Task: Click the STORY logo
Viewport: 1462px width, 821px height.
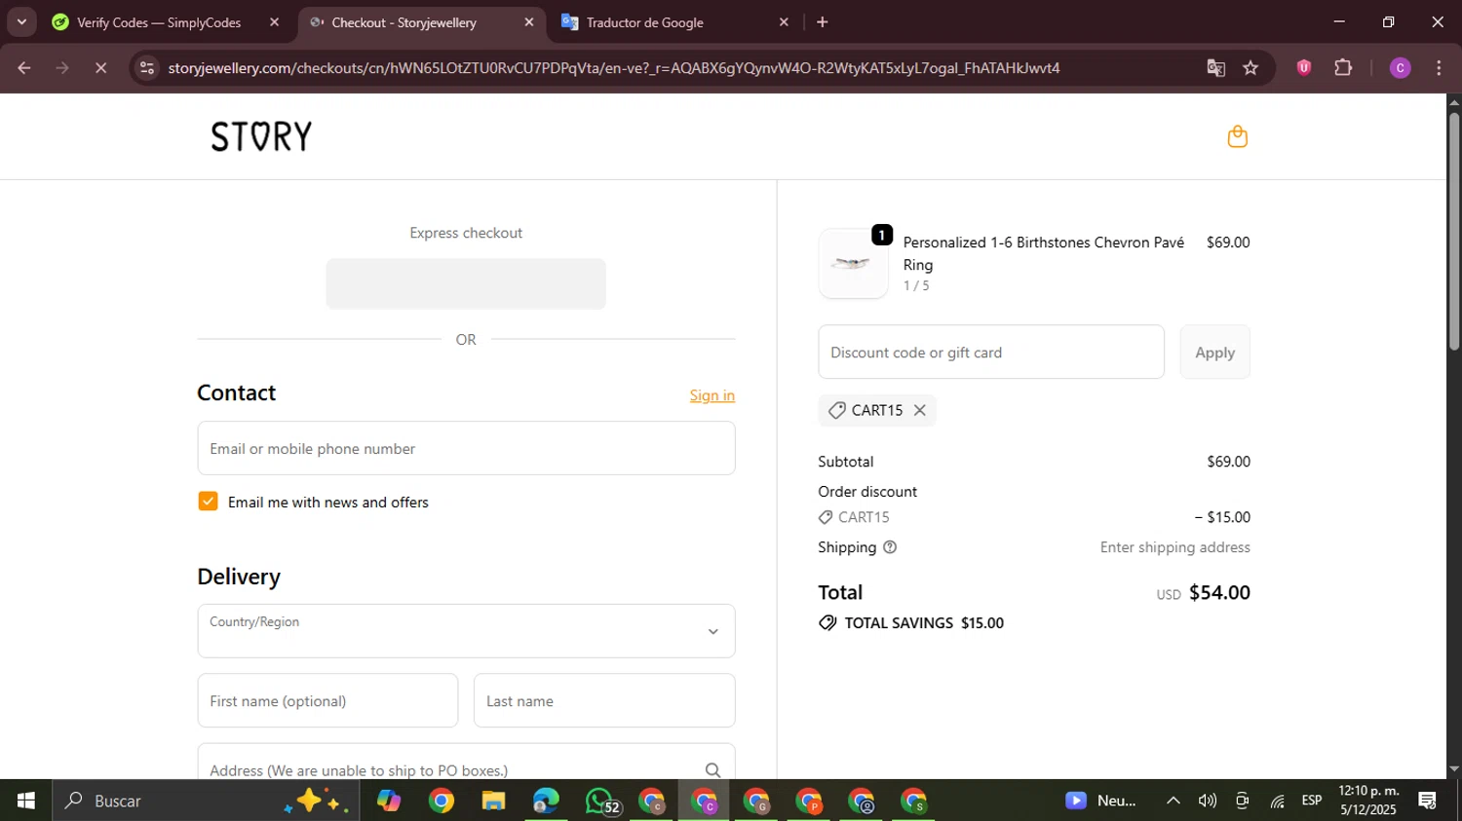Action: (x=261, y=136)
